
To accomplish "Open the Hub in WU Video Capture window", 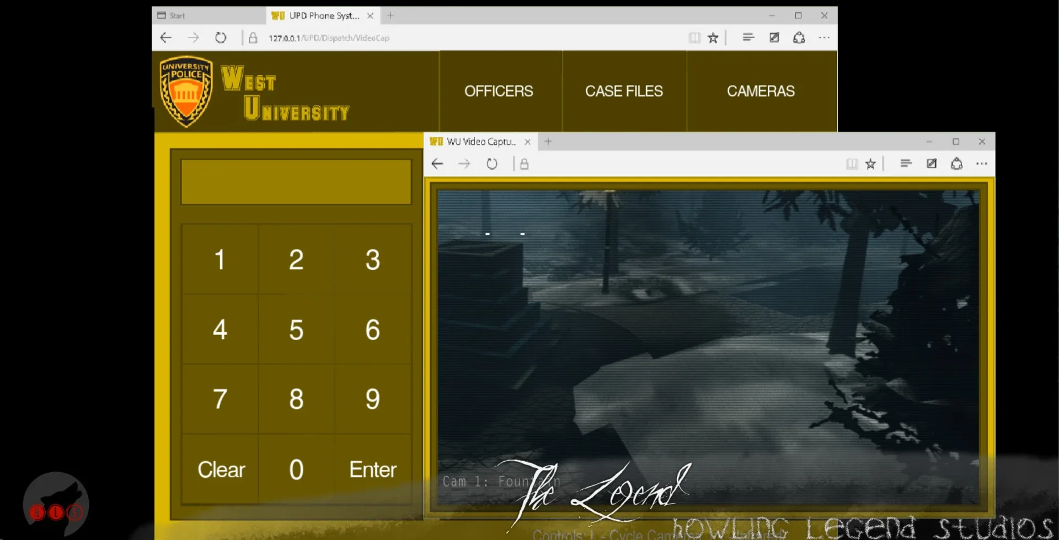I will [906, 163].
